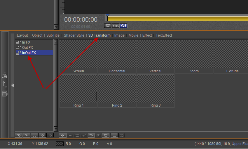This screenshot has height=149, width=248.
Task: Click the align icon in left sidebar
Action: [5, 76]
